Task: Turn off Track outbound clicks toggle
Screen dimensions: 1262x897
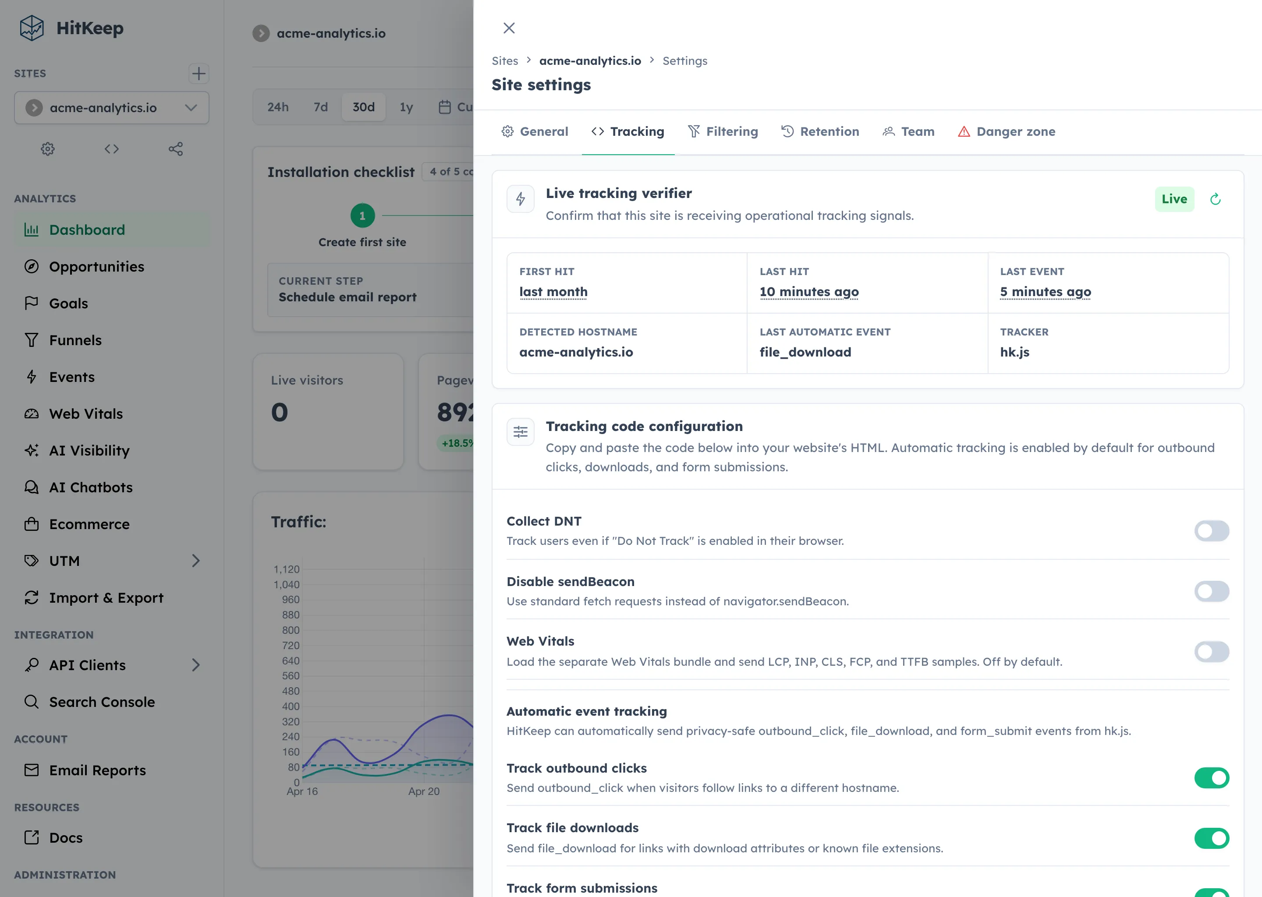Action: [1211, 778]
